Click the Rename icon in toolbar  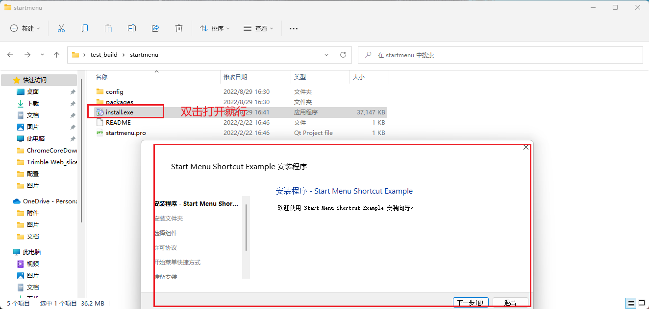click(x=132, y=28)
